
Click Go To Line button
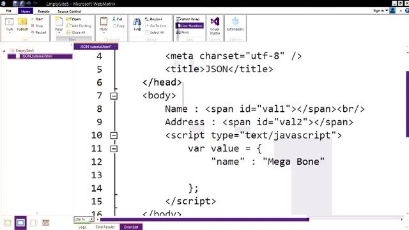tap(156, 26)
